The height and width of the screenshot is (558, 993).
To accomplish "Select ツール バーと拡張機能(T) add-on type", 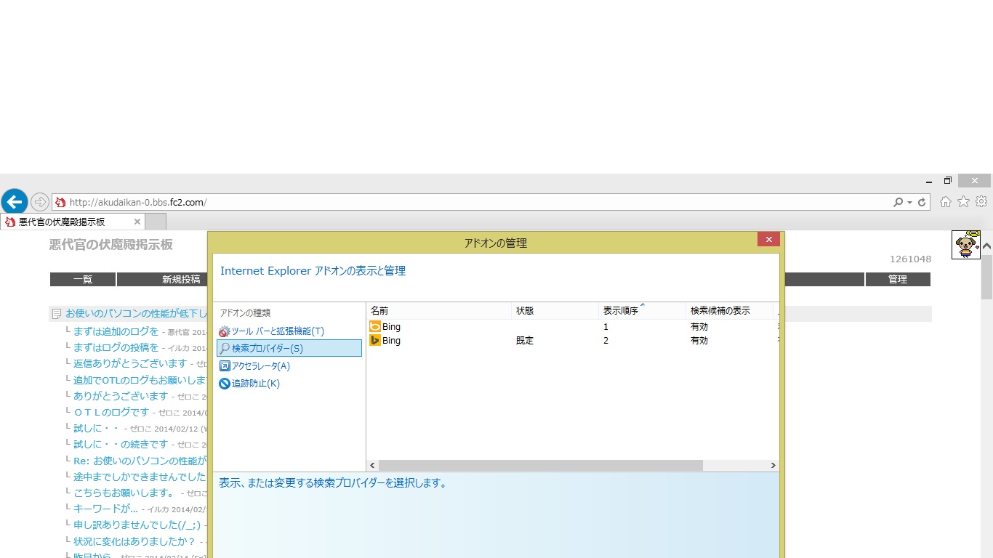I will click(278, 331).
